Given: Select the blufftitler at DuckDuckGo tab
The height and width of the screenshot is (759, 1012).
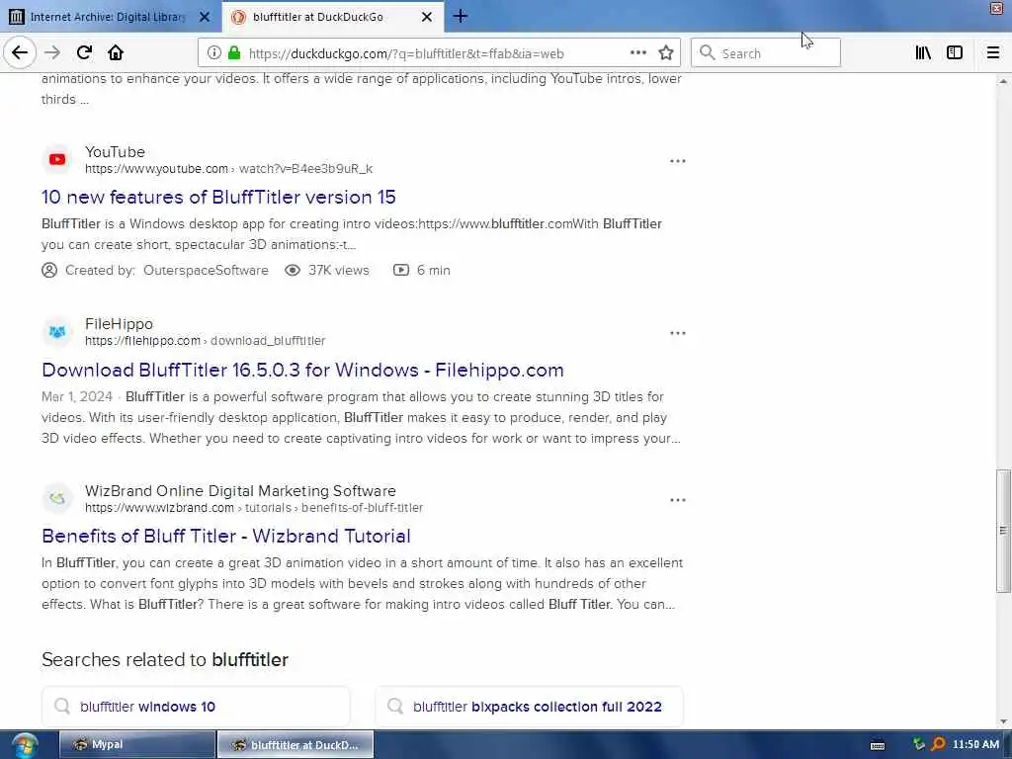Looking at the screenshot, I should pyautogui.click(x=332, y=17).
